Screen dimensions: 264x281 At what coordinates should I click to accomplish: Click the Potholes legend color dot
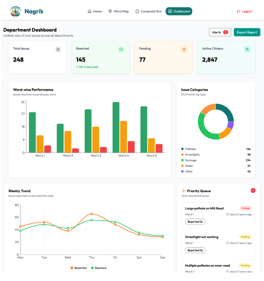(x=182, y=149)
